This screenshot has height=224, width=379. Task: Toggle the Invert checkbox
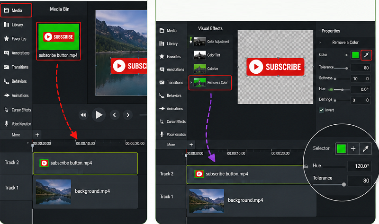[321, 110]
